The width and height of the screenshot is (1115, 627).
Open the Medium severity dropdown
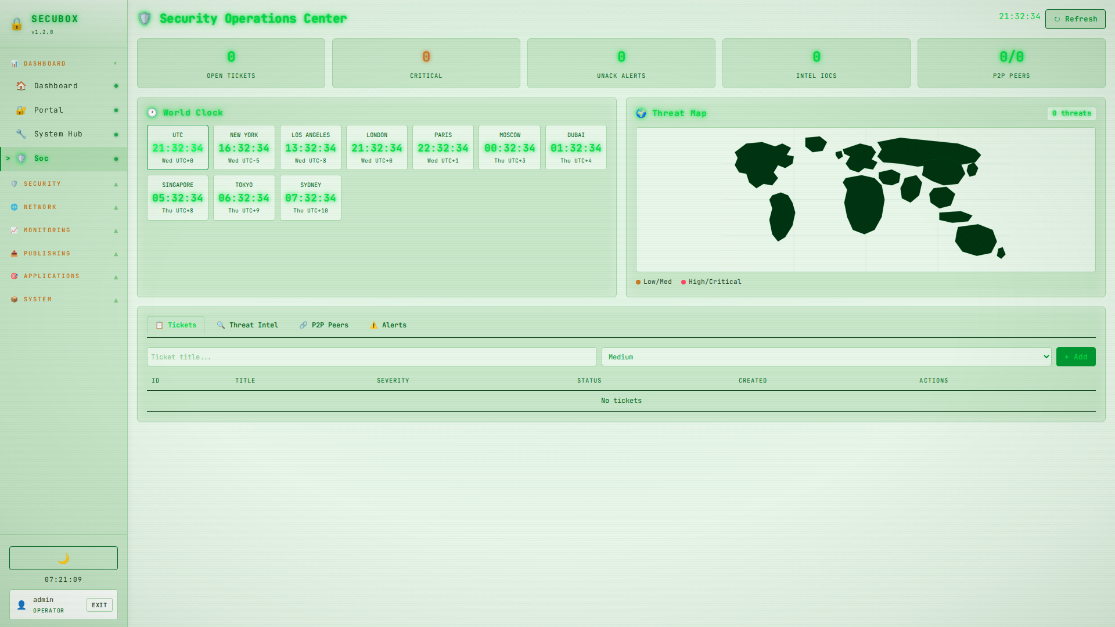pyautogui.click(x=826, y=357)
